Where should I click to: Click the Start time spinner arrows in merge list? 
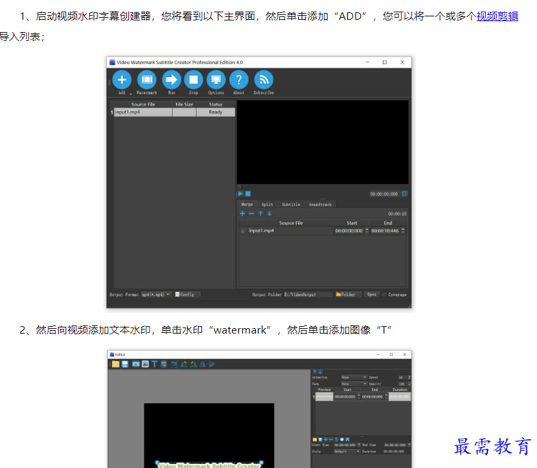tap(367, 231)
